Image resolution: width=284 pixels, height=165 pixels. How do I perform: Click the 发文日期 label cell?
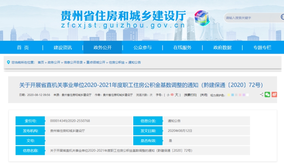tap(148, 131)
